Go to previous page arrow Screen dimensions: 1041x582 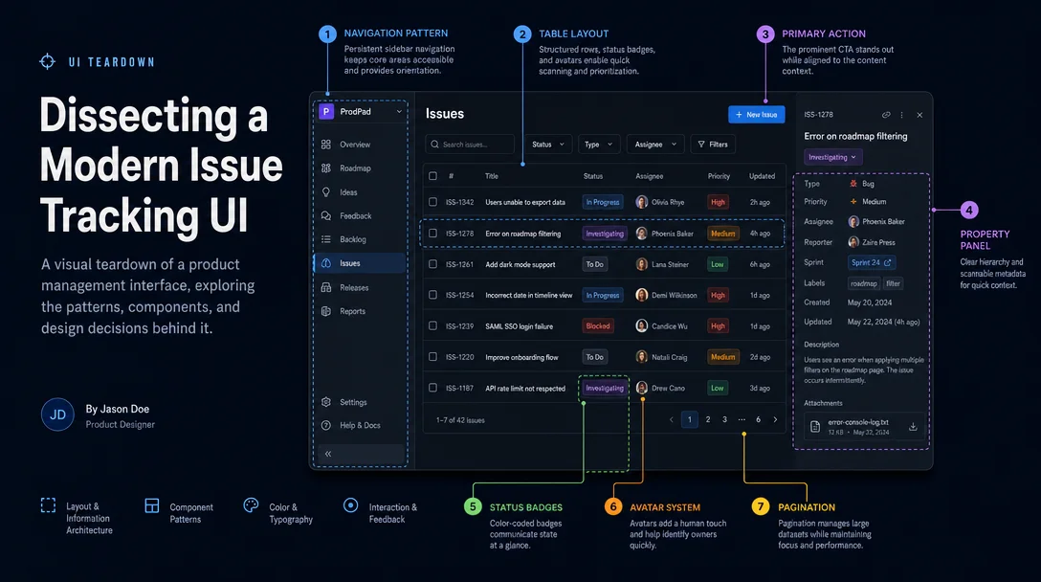(x=672, y=420)
